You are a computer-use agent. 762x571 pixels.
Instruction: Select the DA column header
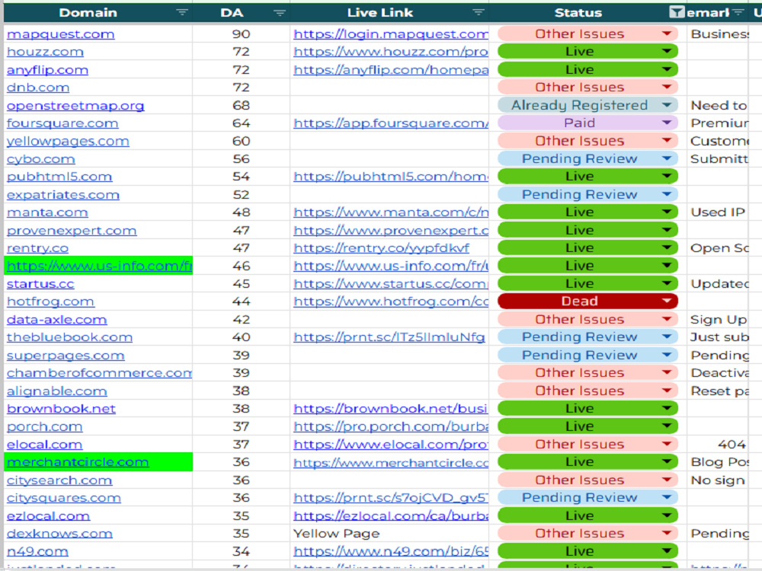point(232,13)
